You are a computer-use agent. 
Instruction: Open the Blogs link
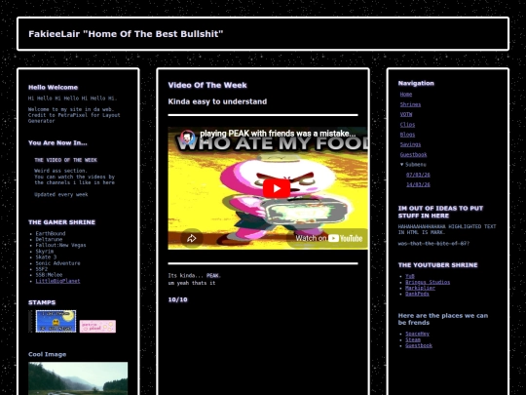click(407, 135)
